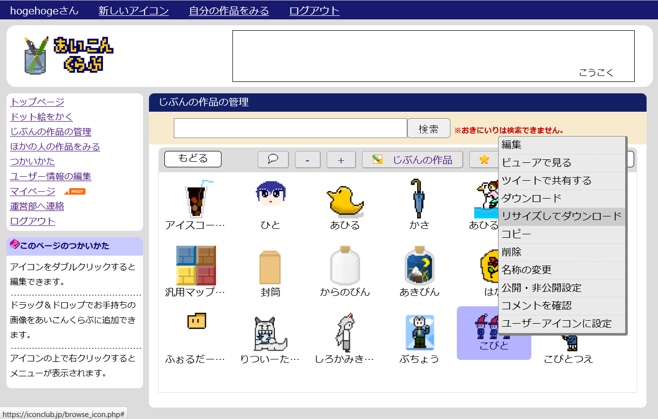Click the yellow star favorites icon
658x419 pixels.
pyautogui.click(x=484, y=159)
